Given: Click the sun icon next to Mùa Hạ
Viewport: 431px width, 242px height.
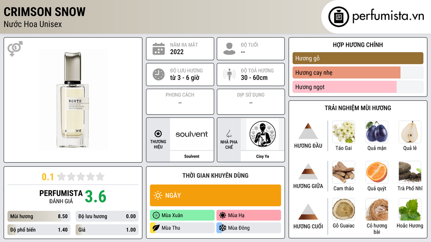Looking at the screenshot, I should pos(223,216).
